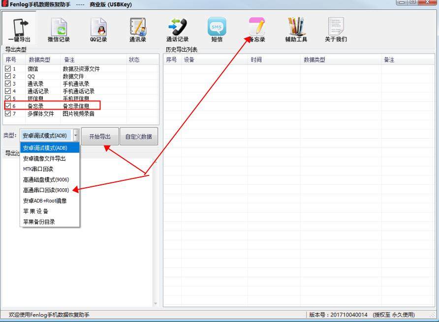Click the 自定义数据 custom data button
This screenshot has width=439, height=322.
[139, 137]
